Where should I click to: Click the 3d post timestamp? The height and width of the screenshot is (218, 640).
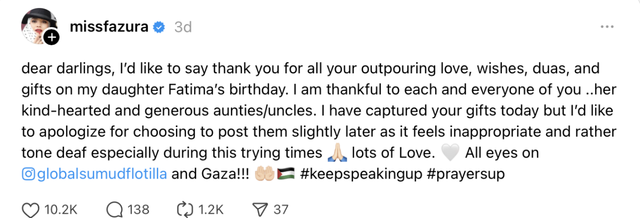click(183, 27)
